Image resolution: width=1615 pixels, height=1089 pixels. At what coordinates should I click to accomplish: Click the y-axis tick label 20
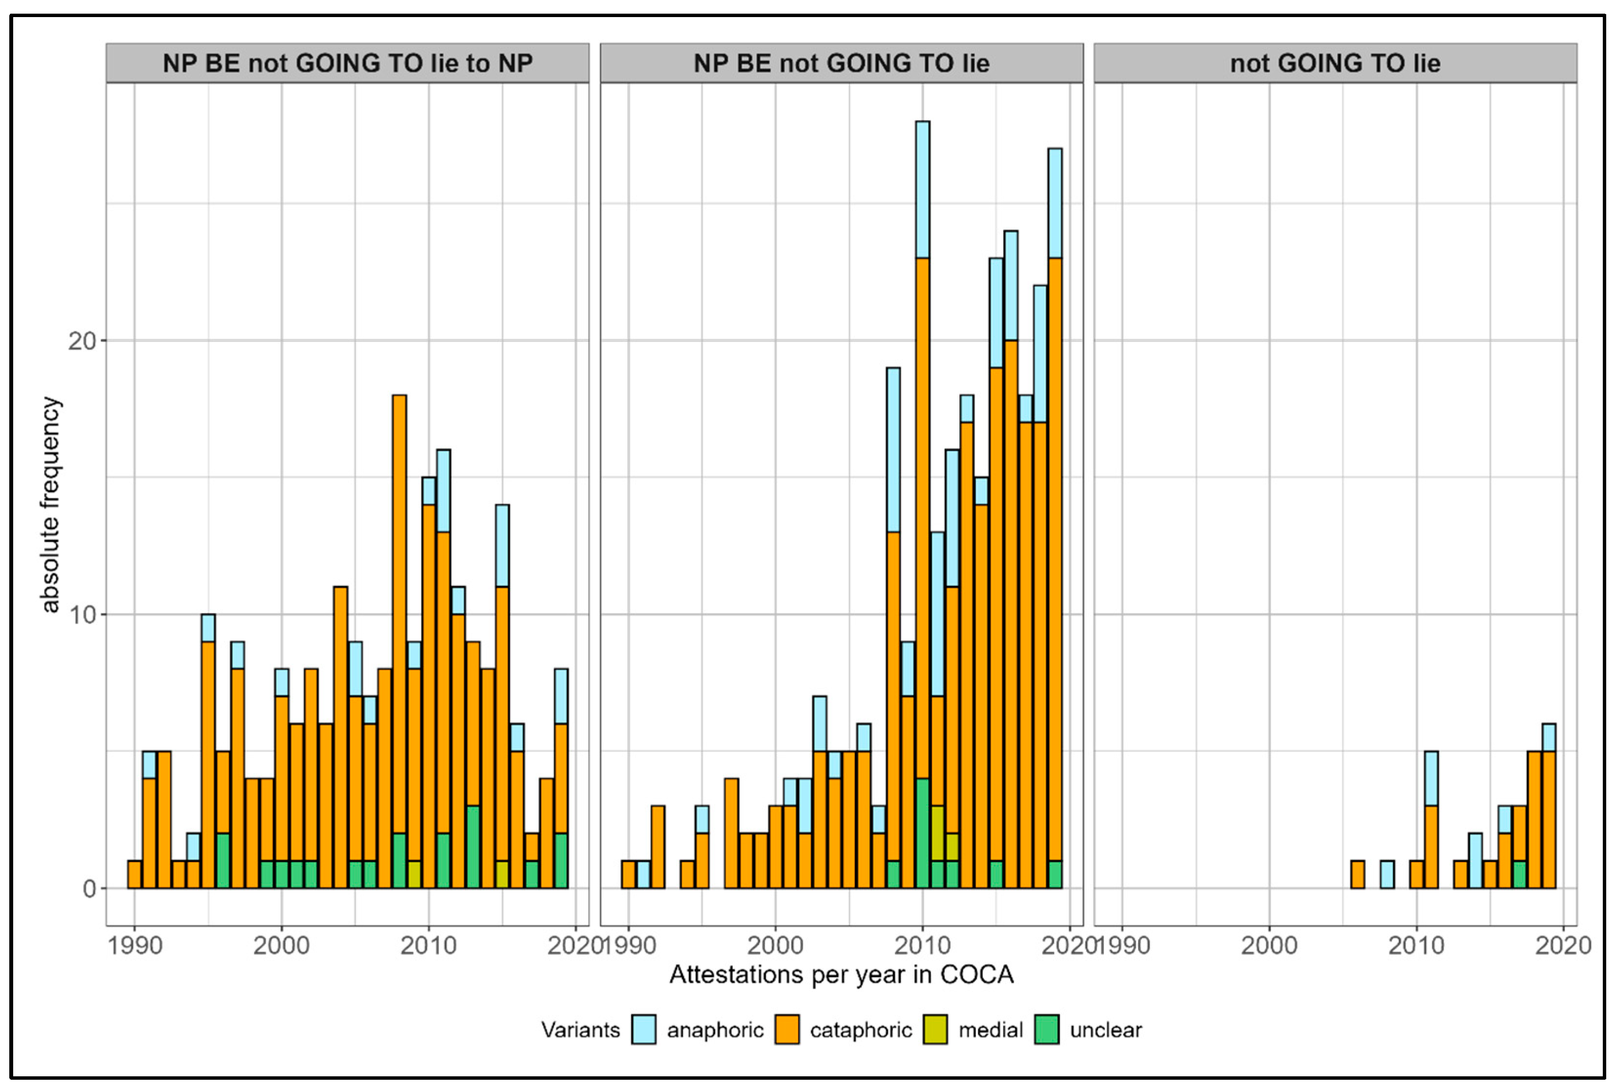click(x=82, y=341)
